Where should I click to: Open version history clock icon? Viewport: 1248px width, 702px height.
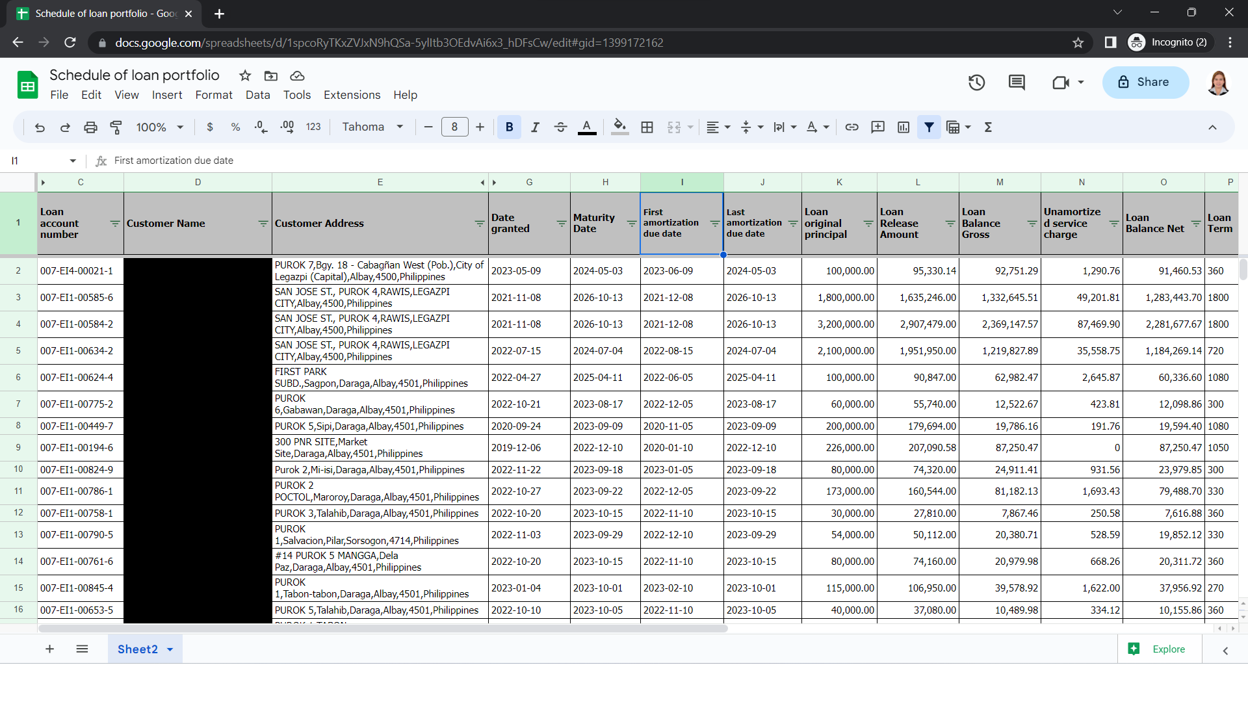[x=976, y=83]
